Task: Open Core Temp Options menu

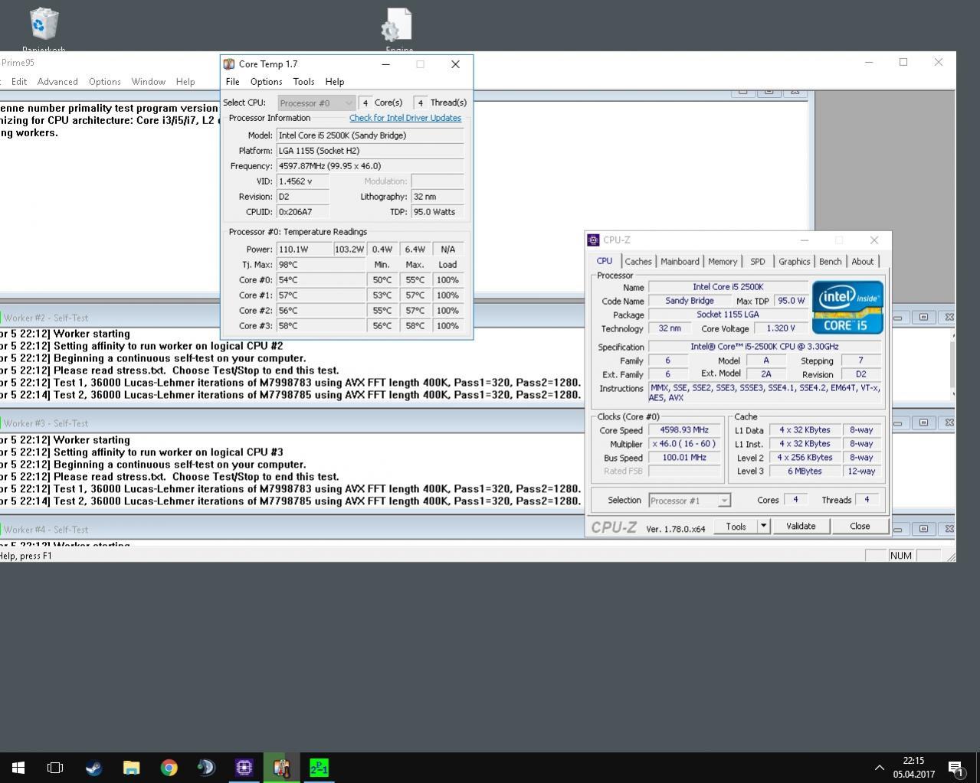Action: pos(266,82)
